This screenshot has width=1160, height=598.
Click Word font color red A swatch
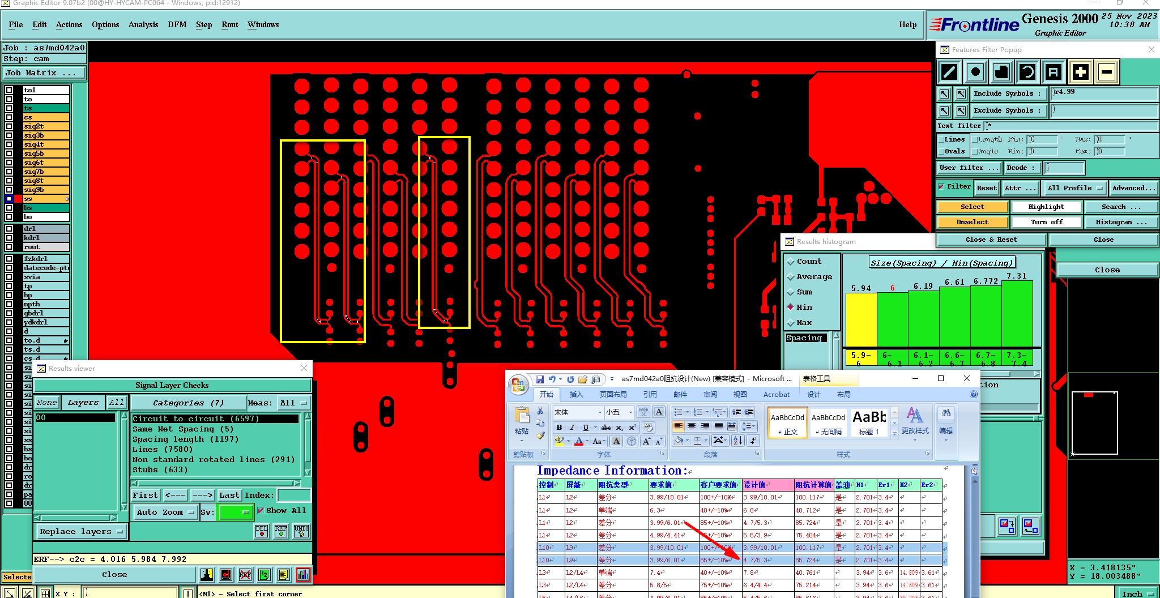tap(579, 441)
